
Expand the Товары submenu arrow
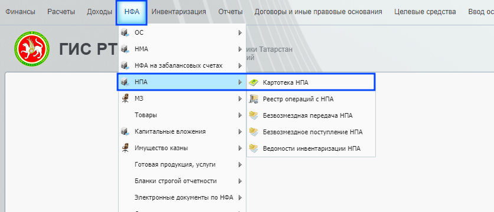[x=240, y=115]
